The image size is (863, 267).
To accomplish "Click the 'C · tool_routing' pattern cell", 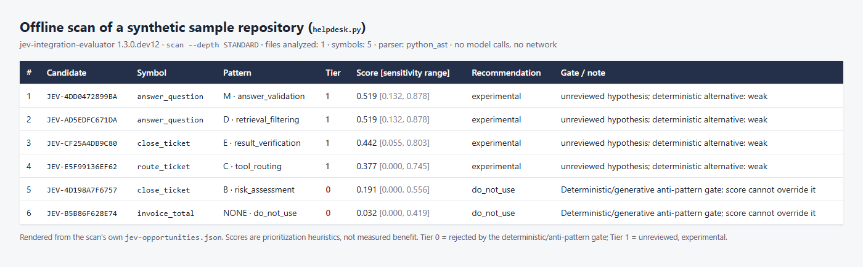I will [252, 167].
